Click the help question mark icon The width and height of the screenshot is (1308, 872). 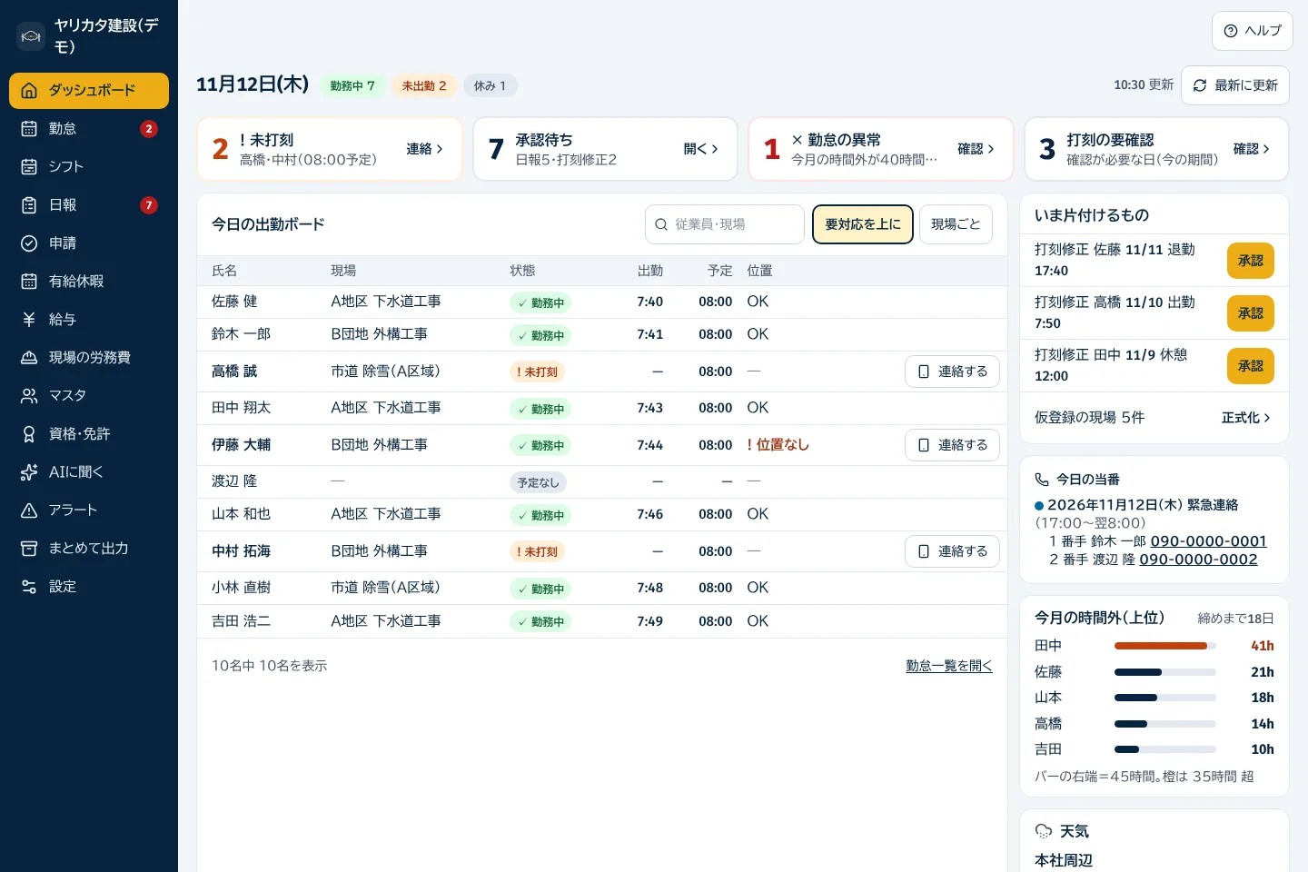(1231, 31)
